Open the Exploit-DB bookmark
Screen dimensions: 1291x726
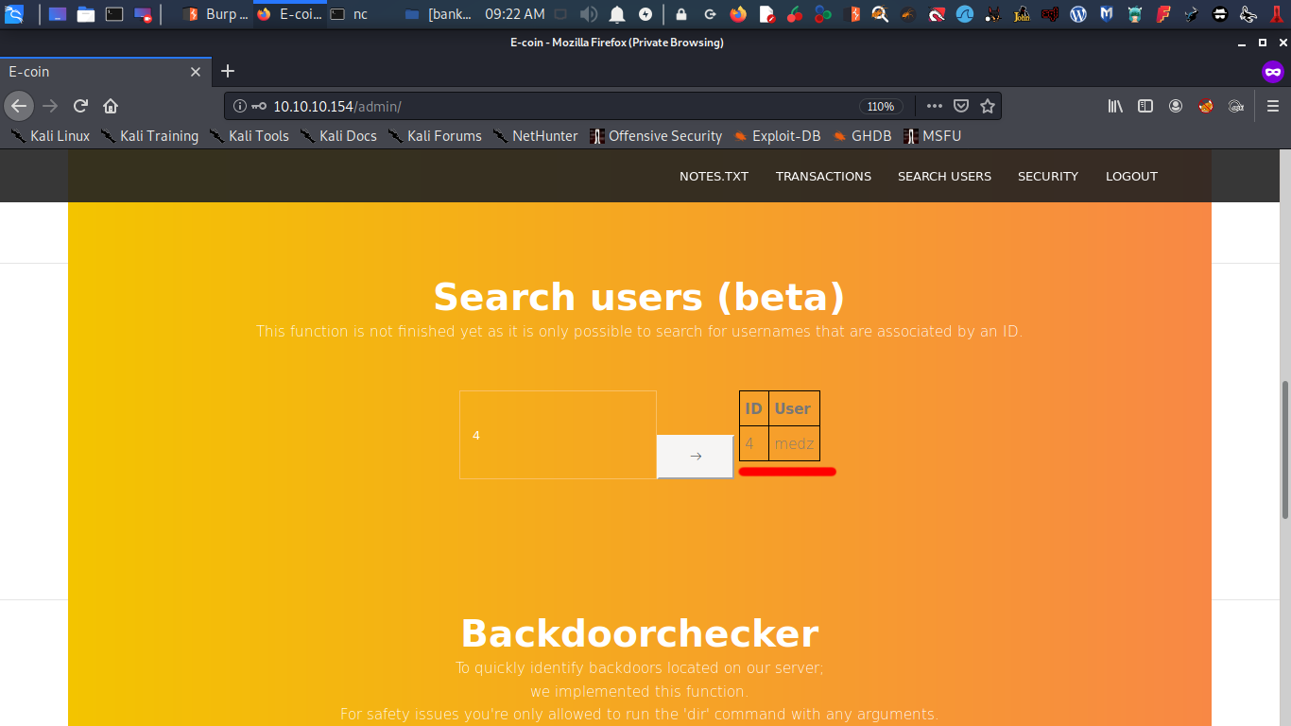click(777, 136)
